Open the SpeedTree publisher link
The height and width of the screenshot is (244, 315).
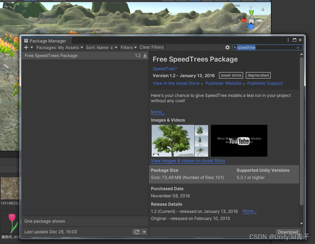click(165, 69)
